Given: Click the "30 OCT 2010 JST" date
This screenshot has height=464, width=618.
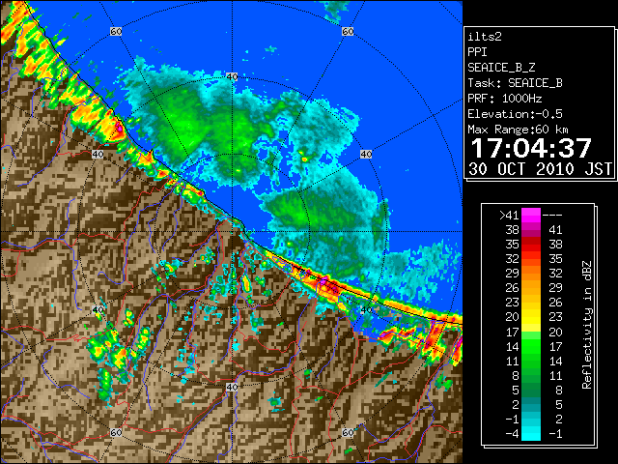Looking at the screenshot, I should click(540, 169).
